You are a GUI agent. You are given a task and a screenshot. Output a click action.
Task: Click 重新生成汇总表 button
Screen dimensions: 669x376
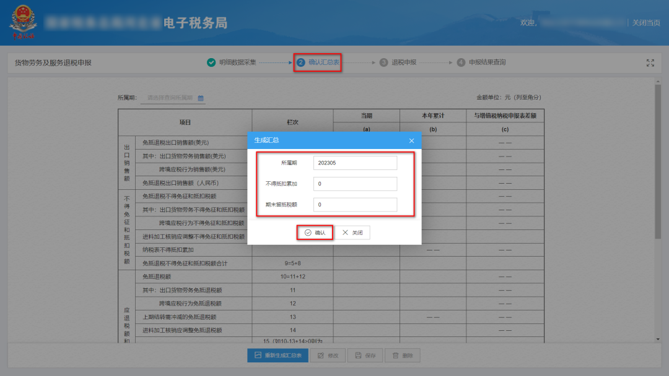point(278,356)
